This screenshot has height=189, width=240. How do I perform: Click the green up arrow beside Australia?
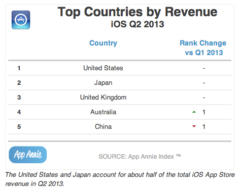(x=194, y=112)
